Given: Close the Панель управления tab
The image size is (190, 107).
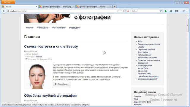Looking at the screenshot, I should click(74, 7).
